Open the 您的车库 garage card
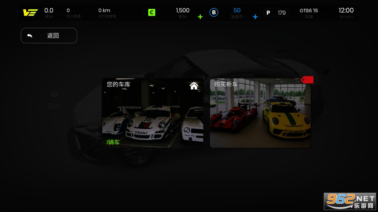This screenshot has width=378, height=212. click(153, 113)
